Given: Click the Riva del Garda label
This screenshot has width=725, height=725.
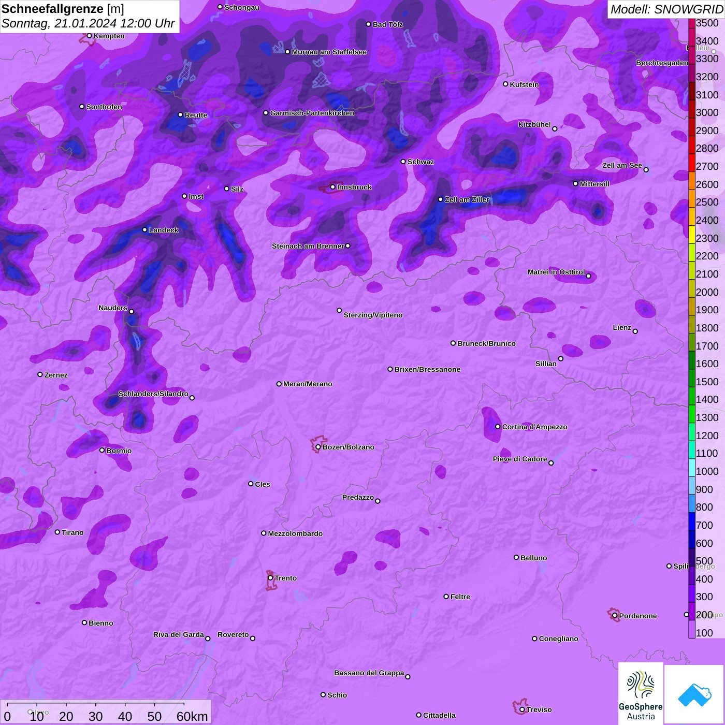Looking at the screenshot, I should (178, 634).
